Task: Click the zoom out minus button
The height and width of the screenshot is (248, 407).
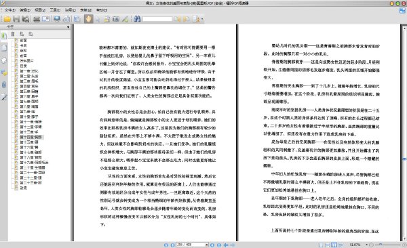Action: click(371, 245)
